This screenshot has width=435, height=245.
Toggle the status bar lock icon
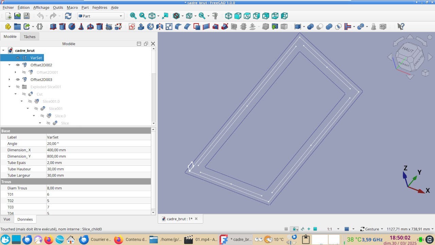coord(295,229)
